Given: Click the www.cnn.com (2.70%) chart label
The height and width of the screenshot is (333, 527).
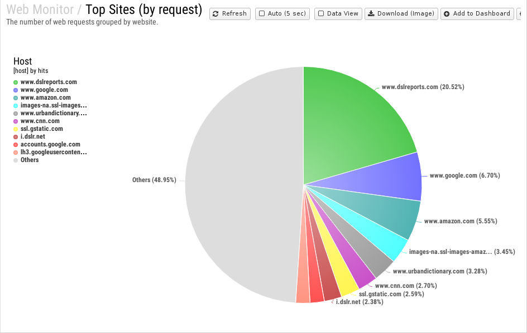Looking at the screenshot, I should click(x=406, y=286).
